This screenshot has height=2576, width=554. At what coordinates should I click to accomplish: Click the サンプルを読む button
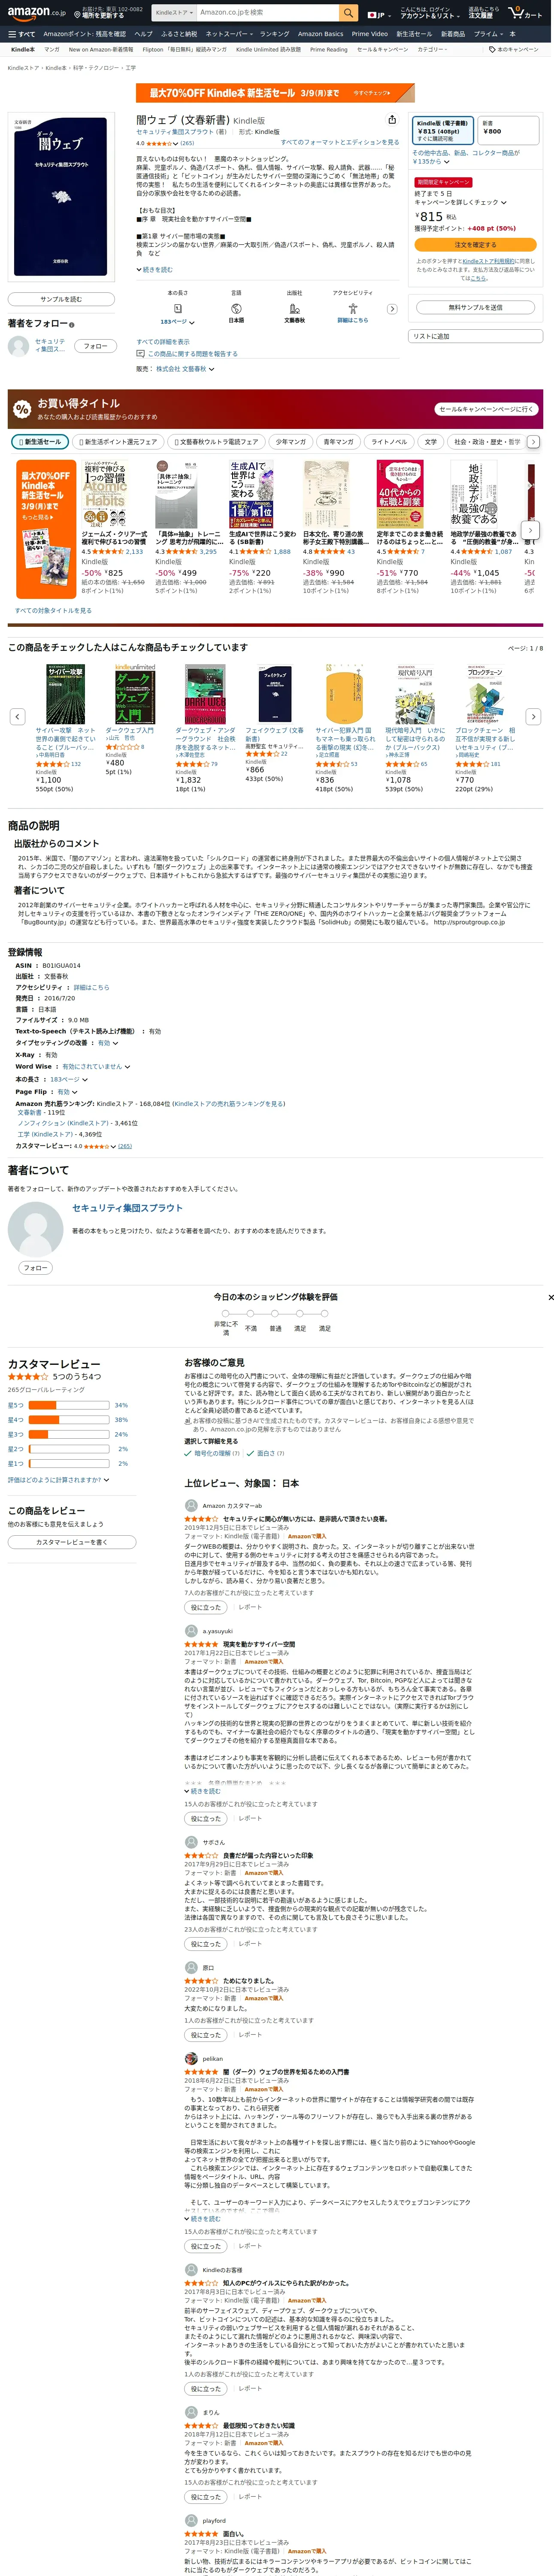pos(61,299)
